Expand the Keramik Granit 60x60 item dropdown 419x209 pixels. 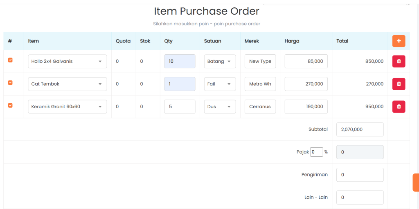(67, 107)
